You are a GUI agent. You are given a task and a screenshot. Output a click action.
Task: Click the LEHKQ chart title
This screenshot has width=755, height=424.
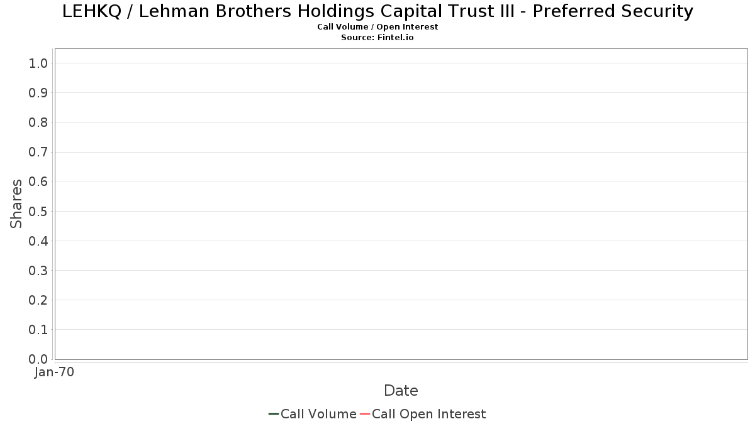pyautogui.click(x=377, y=11)
